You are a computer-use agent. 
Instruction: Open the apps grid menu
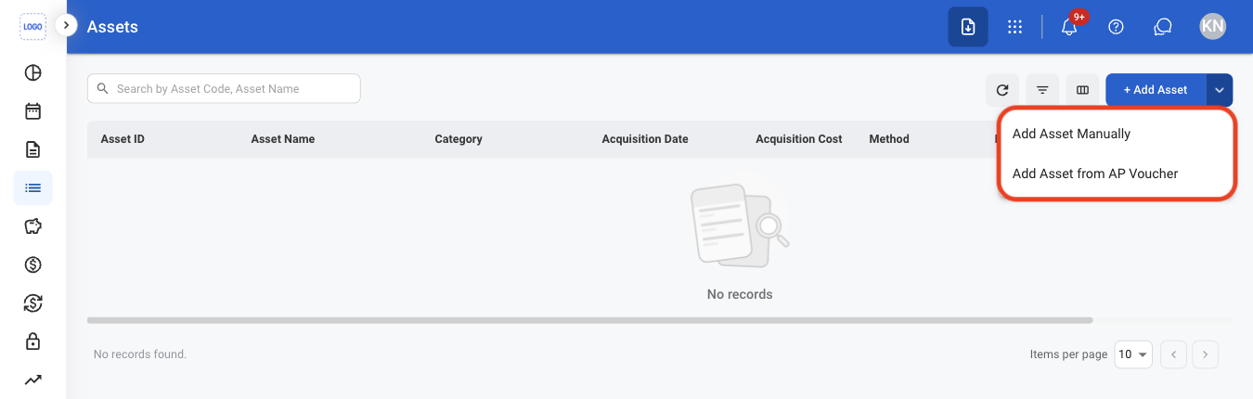[1015, 27]
